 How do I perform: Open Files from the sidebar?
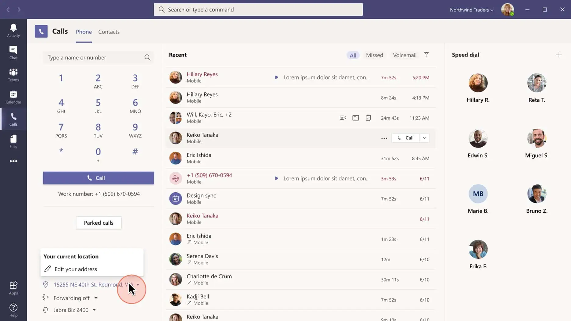click(x=13, y=141)
